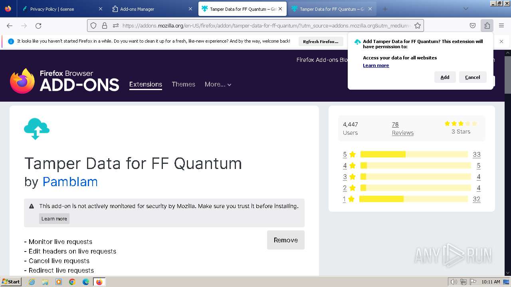
Task: Click the Tamper Data cloud add-on icon
Action: click(37, 129)
